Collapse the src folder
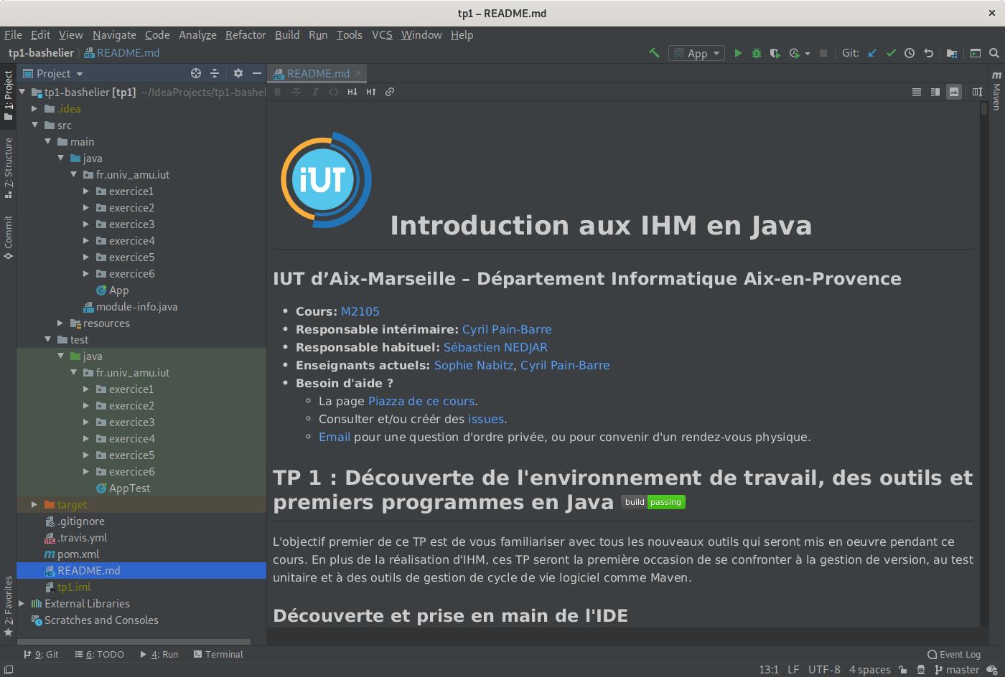Image resolution: width=1005 pixels, height=677 pixels. (34, 125)
